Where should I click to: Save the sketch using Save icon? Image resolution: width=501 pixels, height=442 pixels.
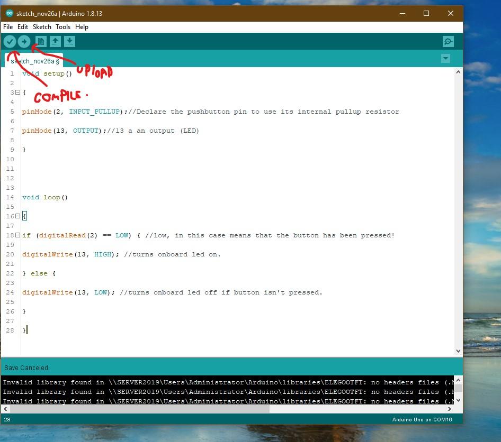point(69,41)
